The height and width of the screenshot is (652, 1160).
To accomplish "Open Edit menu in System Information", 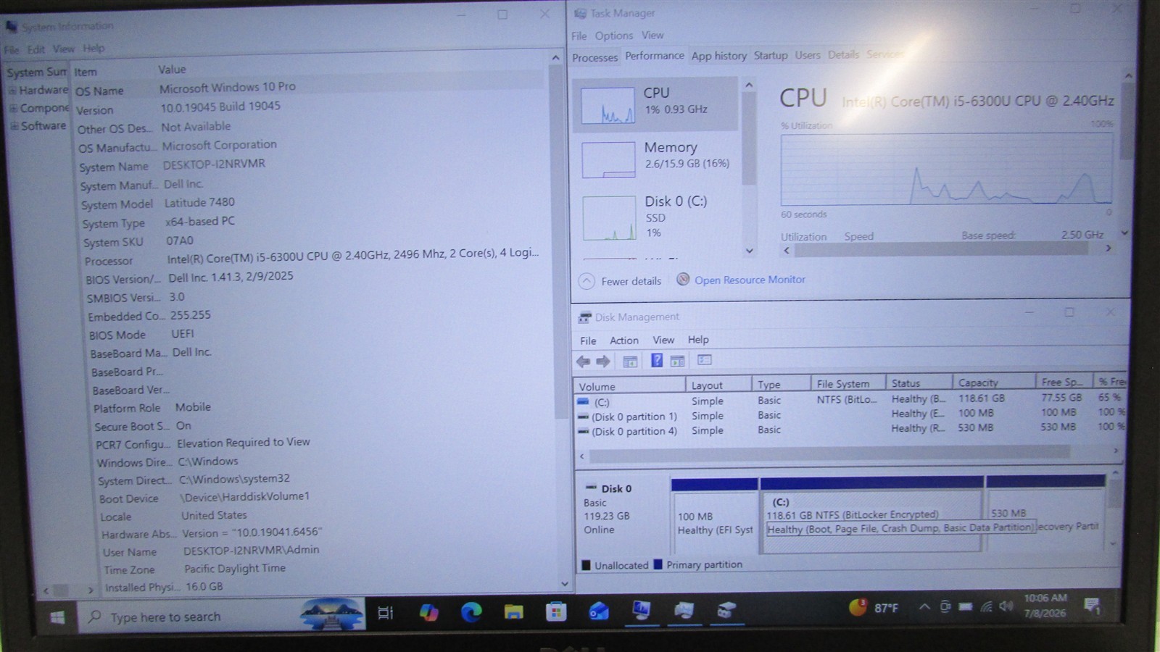I will (36, 49).
